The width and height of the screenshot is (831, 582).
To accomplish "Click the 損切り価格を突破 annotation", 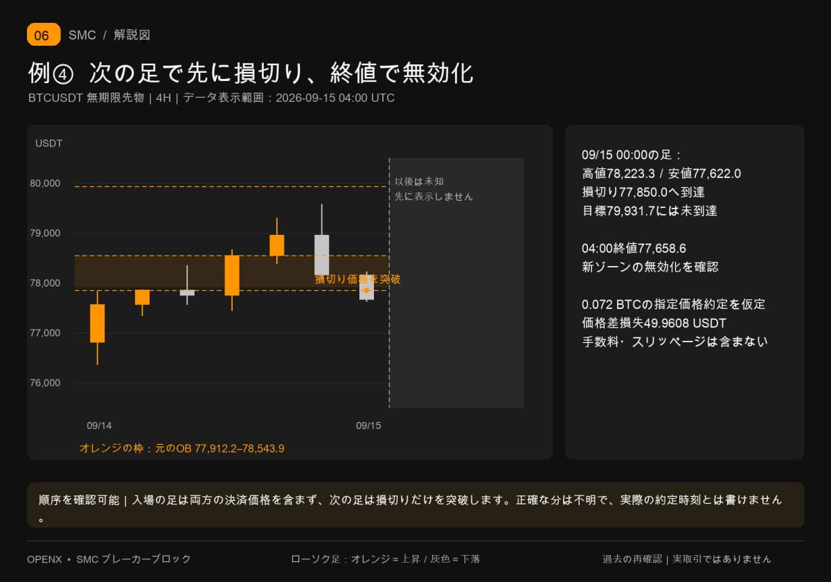I will pos(357,279).
